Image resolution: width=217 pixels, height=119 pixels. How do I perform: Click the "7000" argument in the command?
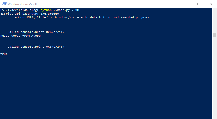click(x=75, y=10)
